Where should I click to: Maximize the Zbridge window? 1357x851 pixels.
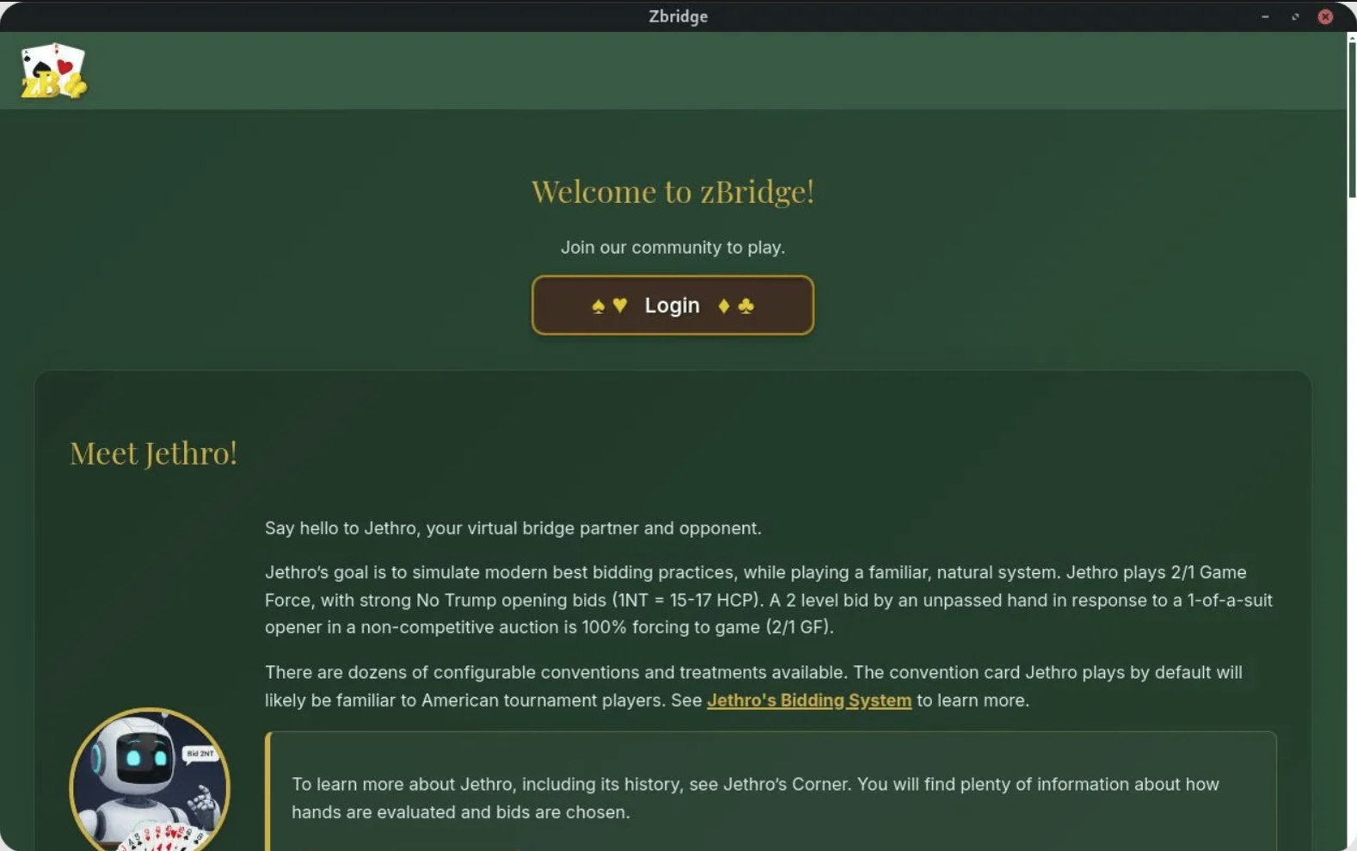click(1295, 16)
